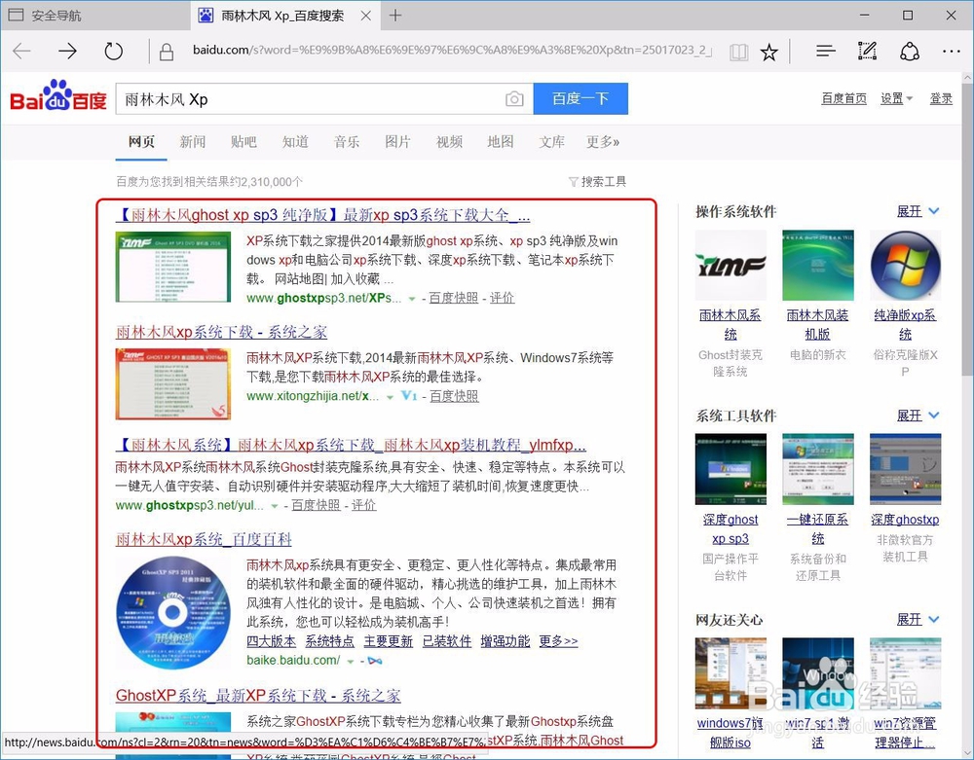The image size is (974, 760).
Task: Open 搜索工具 filter
Action: pyautogui.click(x=597, y=182)
